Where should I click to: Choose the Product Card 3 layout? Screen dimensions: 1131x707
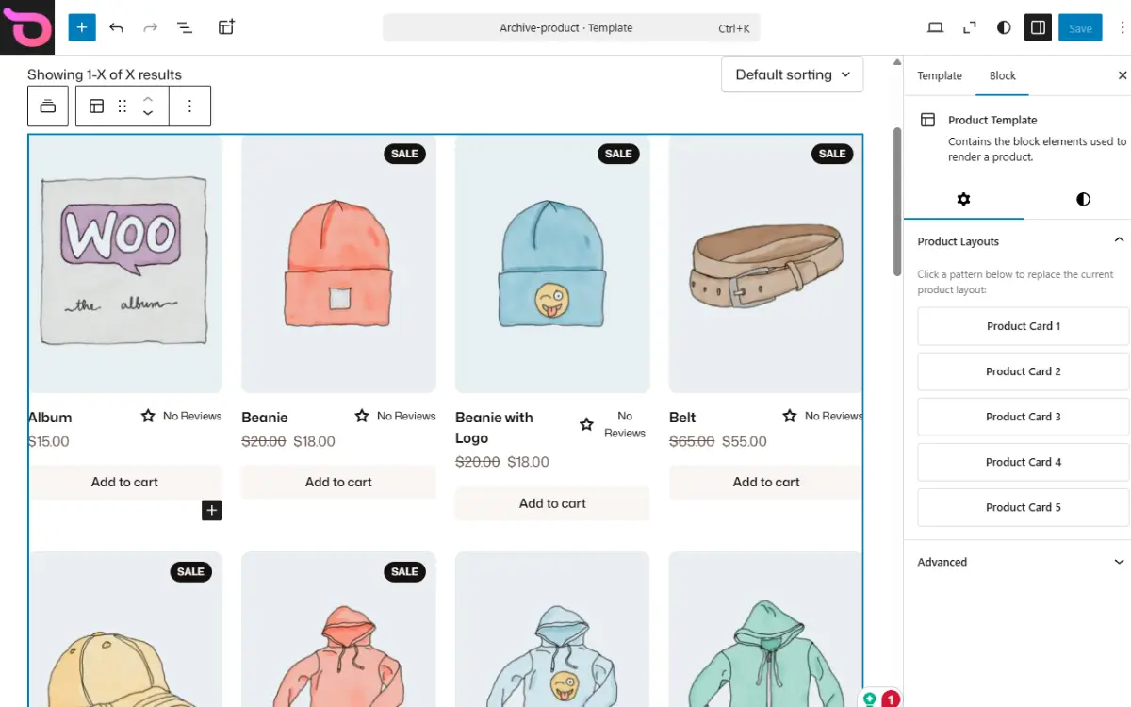tap(1024, 417)
